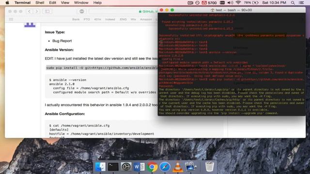
Task: Click the Sat 10:34 PM clock
Action: tap(274, 2)
